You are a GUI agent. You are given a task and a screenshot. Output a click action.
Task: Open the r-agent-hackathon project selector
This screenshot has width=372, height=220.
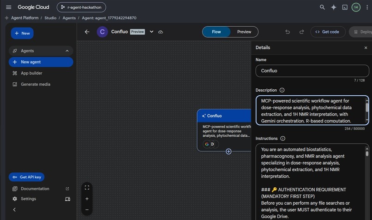pos(81,7)
